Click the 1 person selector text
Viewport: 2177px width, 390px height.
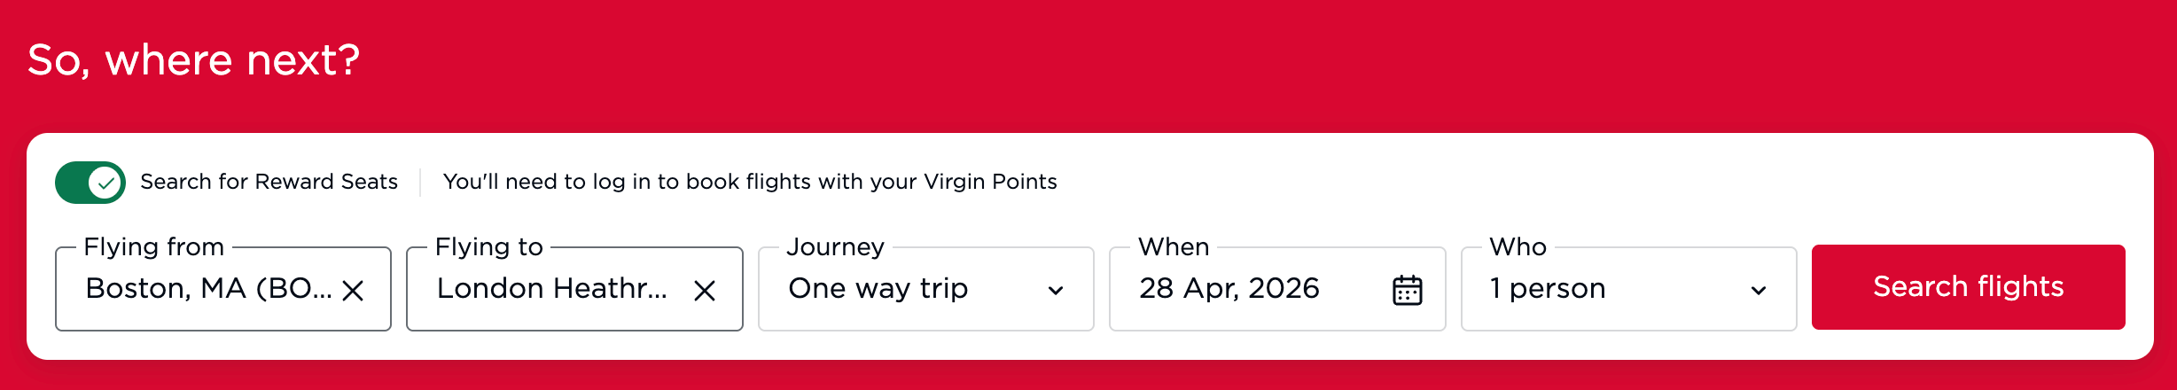click(1547, 289)
